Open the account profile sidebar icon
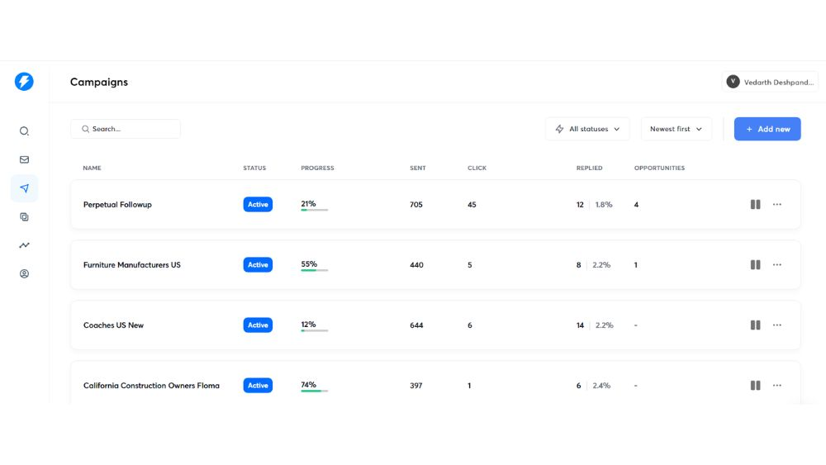Image resolution: width=826 pixels, height=465 pixels. coord(24,273)
